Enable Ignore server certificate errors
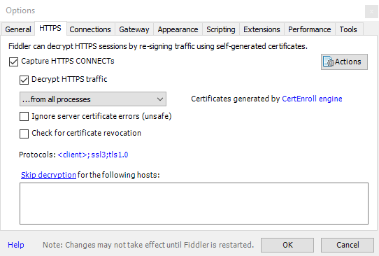Viewport: 379px width, 256px height. click(24, 116)
